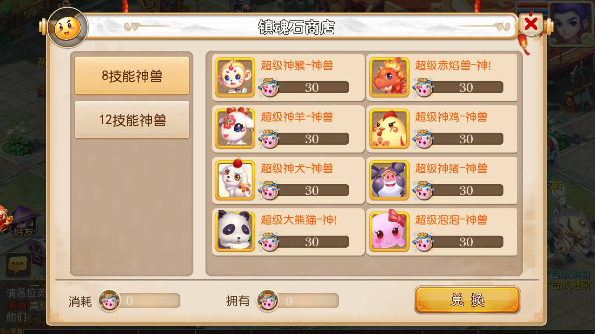Click the 超级泡泡-神兽 item name
This screenshot has height=334, width=595.
pos(451,219)
